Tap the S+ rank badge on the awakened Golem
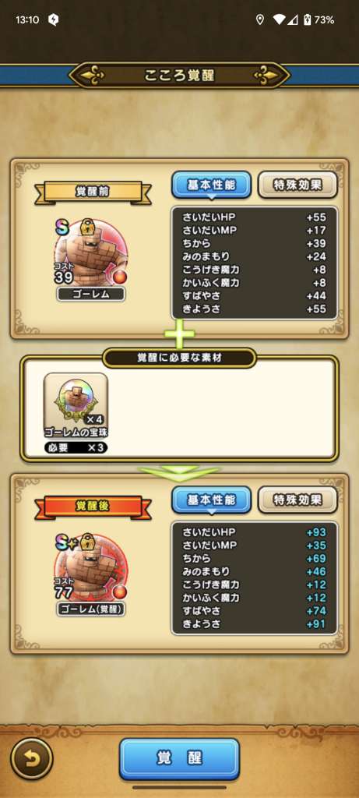The height and width of the screenshot is (798, 359). [x=65, y=543]
